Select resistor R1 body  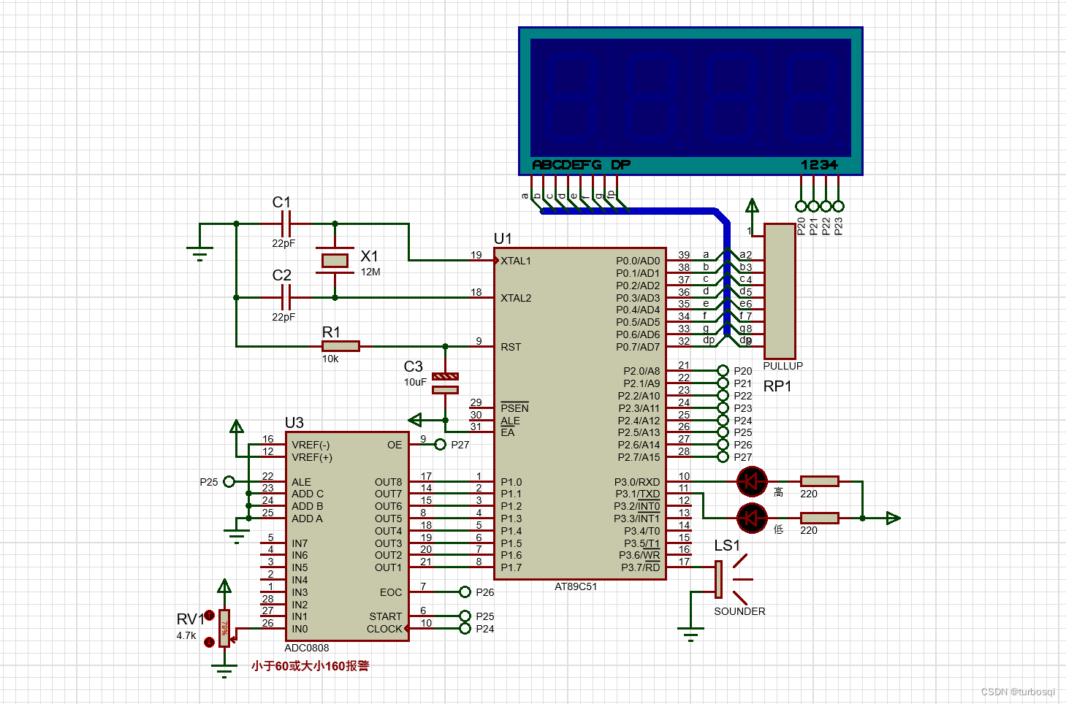pos(340,346)
